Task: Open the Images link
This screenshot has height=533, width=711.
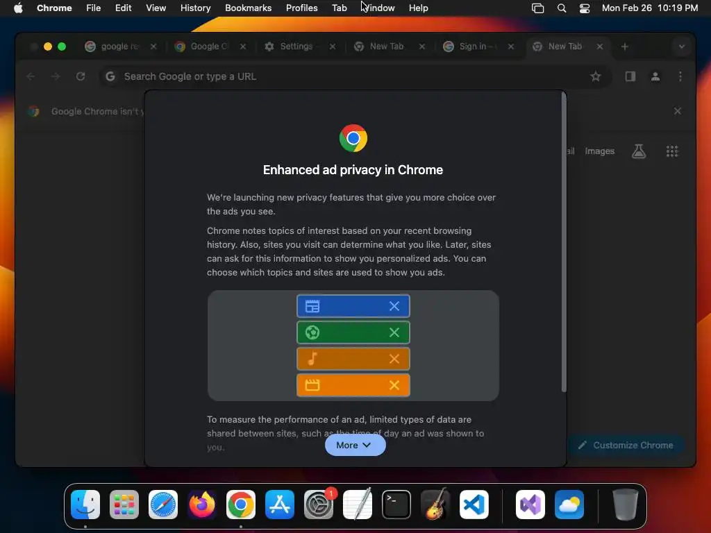Action: tap(599, 151)
